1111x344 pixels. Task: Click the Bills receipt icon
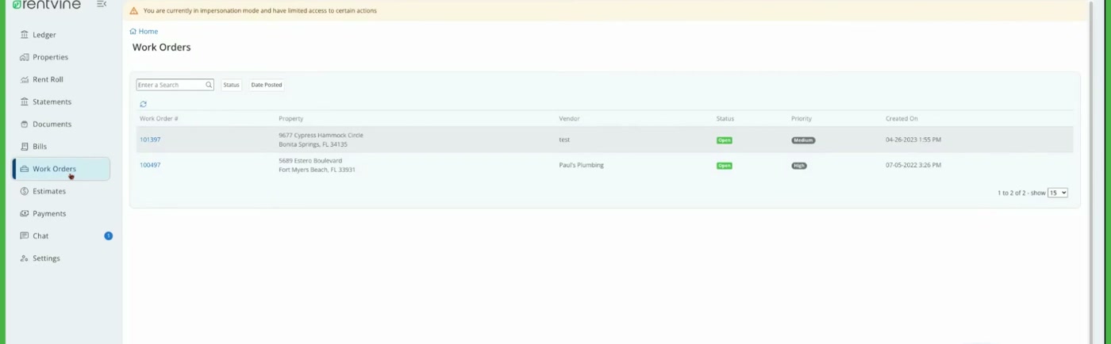coord(25,147)
